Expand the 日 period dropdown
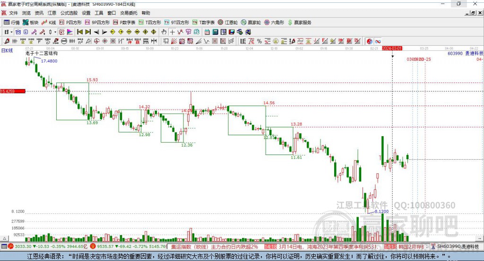 point(11,32)
